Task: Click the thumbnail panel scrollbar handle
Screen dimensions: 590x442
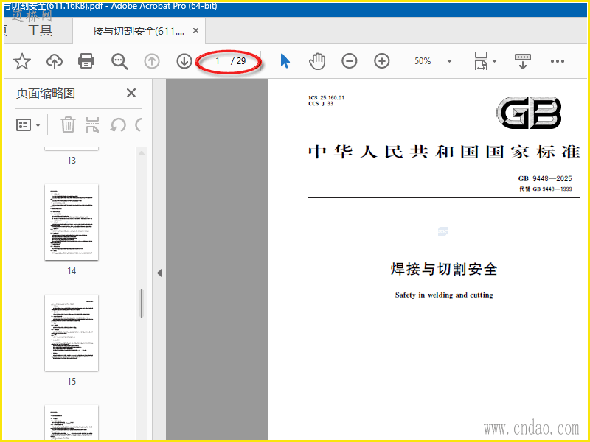Action: click(x=142, y=303)
